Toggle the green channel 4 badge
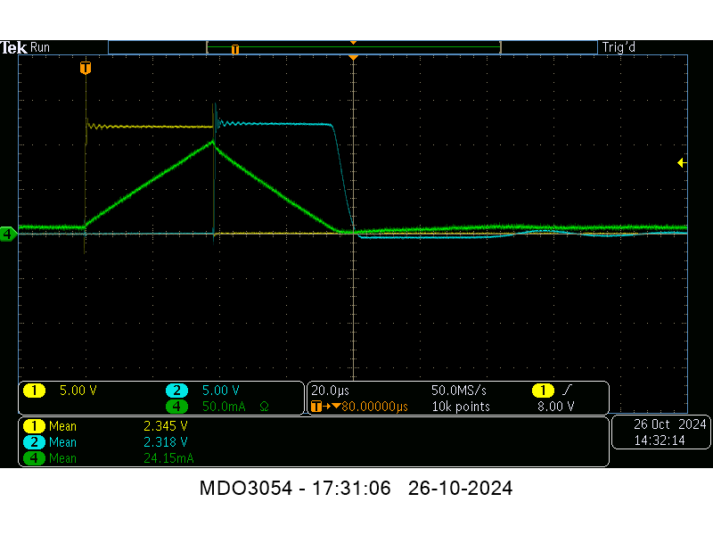Viewport: 713px width, 535px height. tap(176, 407)
